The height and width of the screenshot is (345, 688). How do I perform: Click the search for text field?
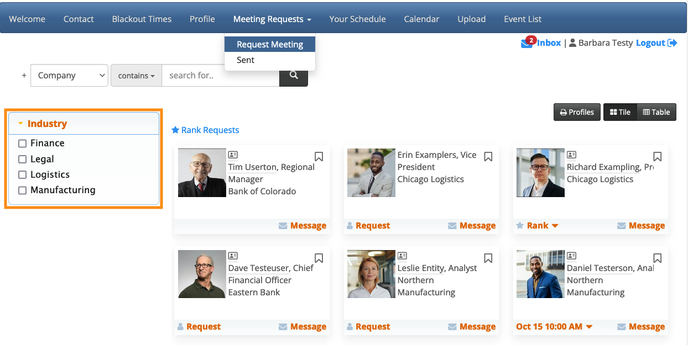tap(220, 76)
